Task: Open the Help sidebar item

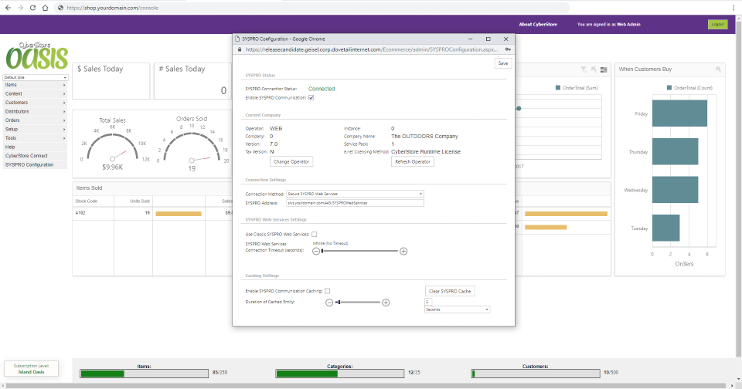Action: point(35,147)
